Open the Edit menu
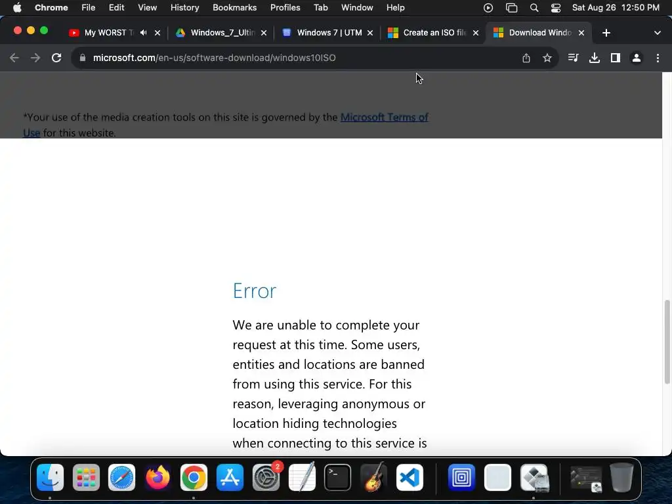The height and width of the screenshot is (504, 672). point(117,8)
